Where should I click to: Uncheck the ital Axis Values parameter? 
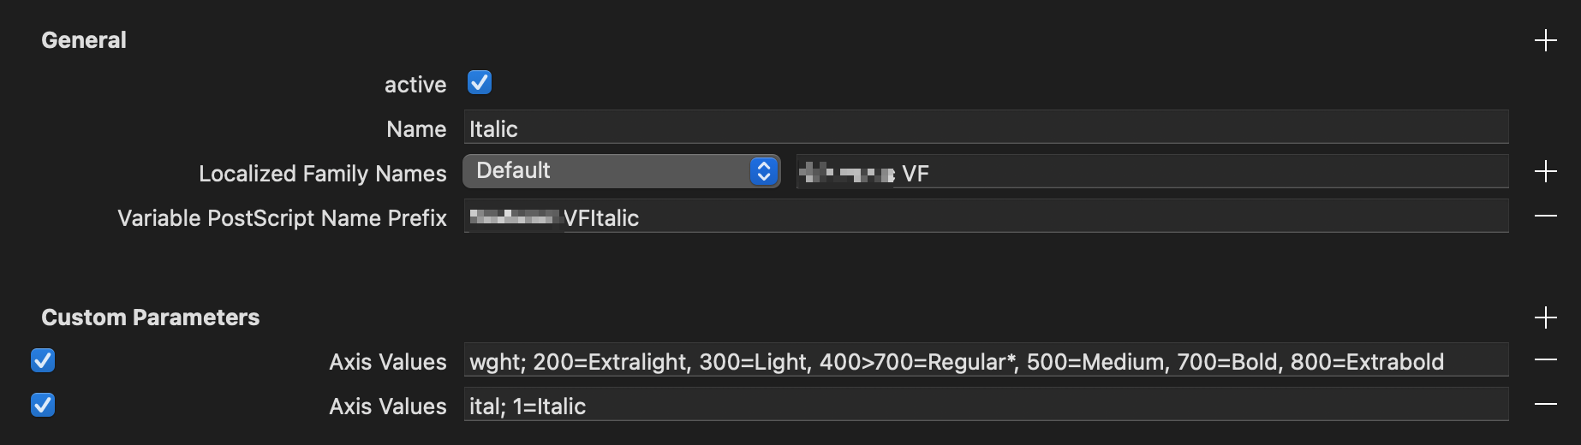click(43, 405)
